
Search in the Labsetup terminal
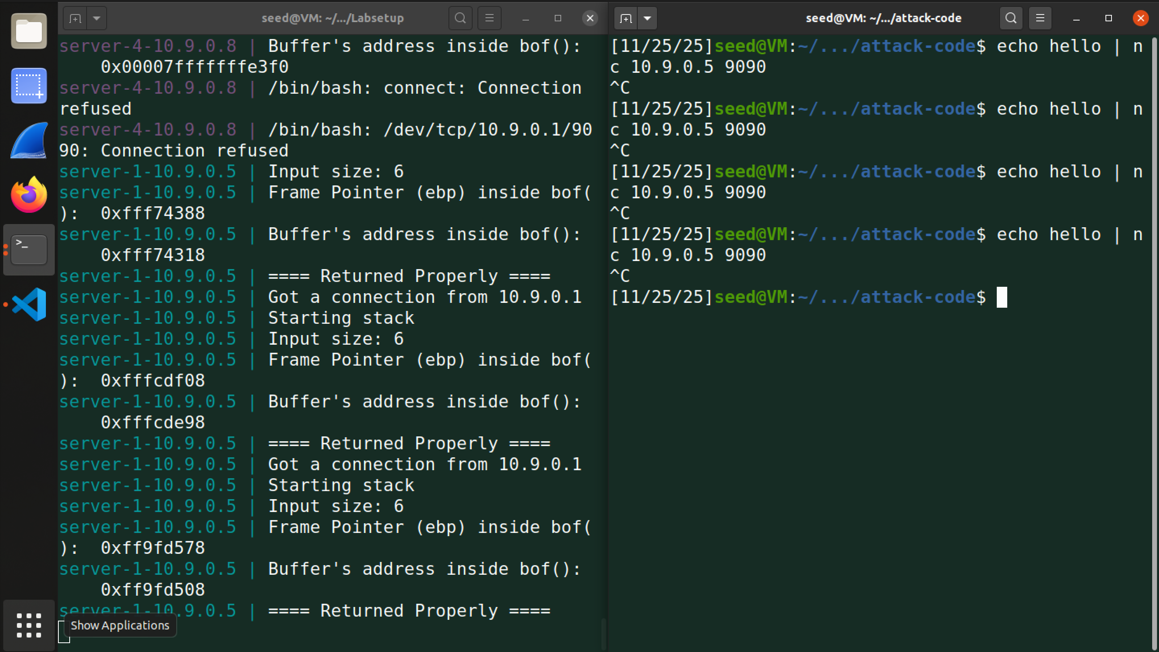coord(460,19)
